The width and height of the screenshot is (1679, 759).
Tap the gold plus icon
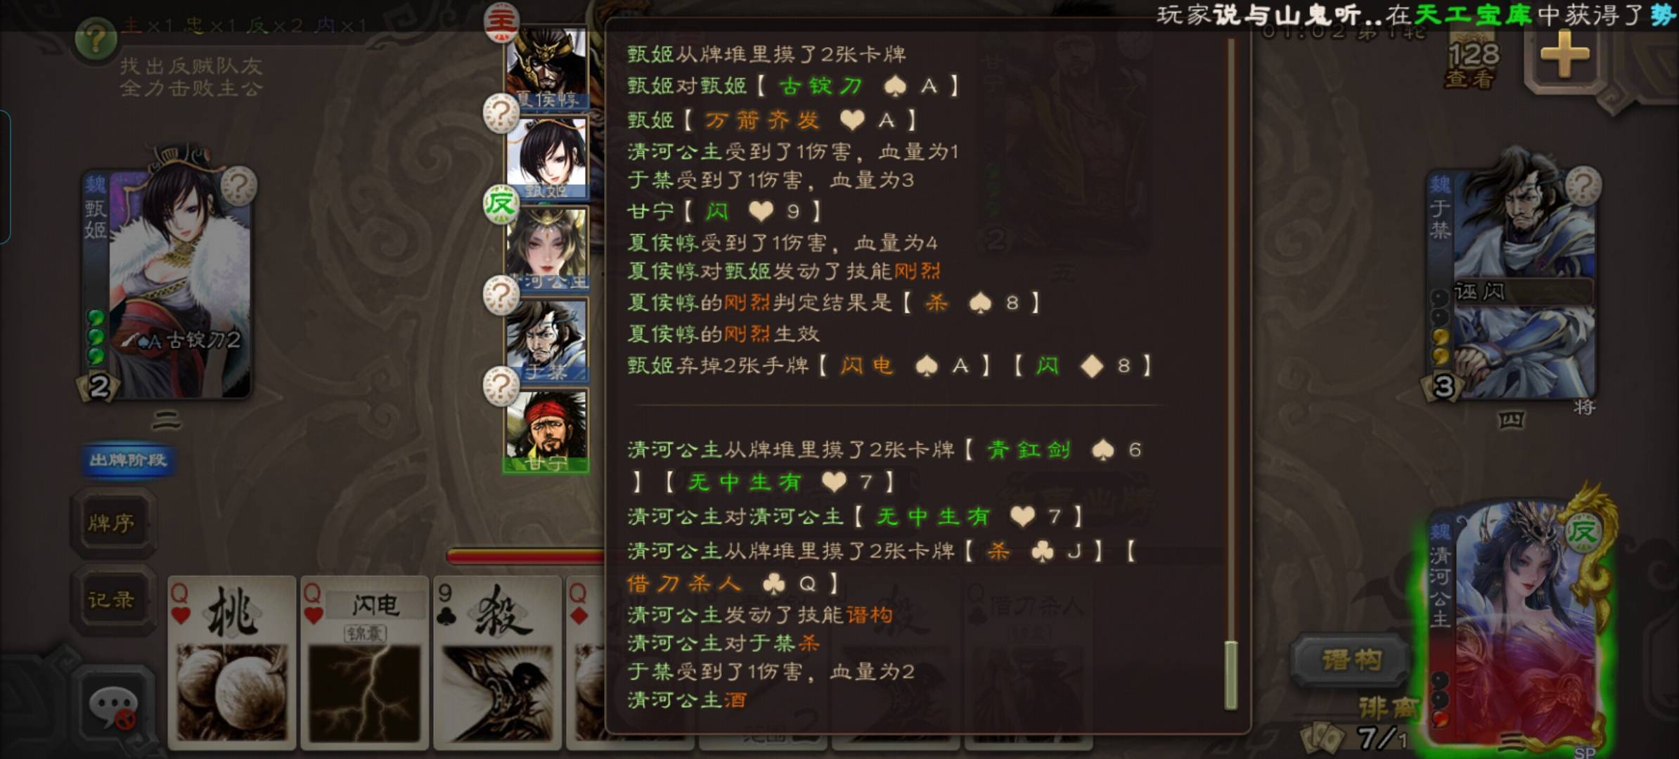[x=1565, y=53]
